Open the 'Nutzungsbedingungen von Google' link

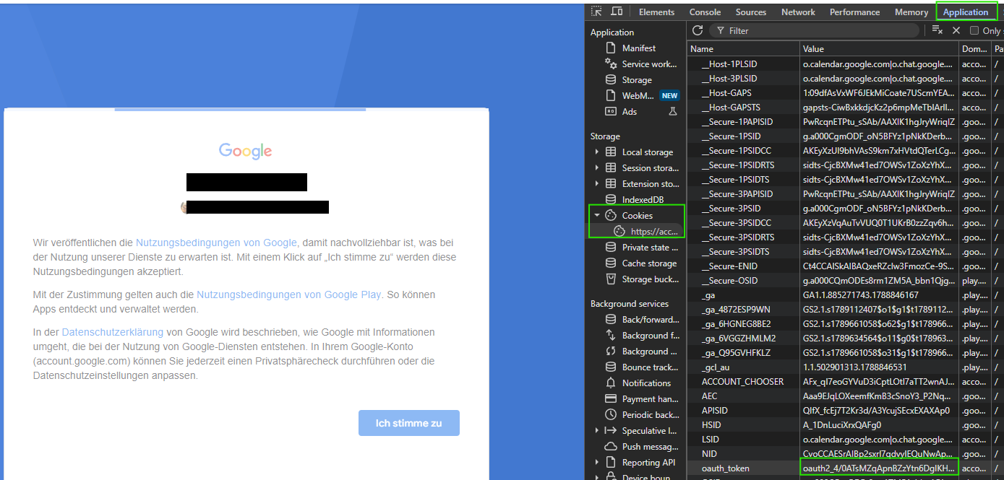click(216, 243)
